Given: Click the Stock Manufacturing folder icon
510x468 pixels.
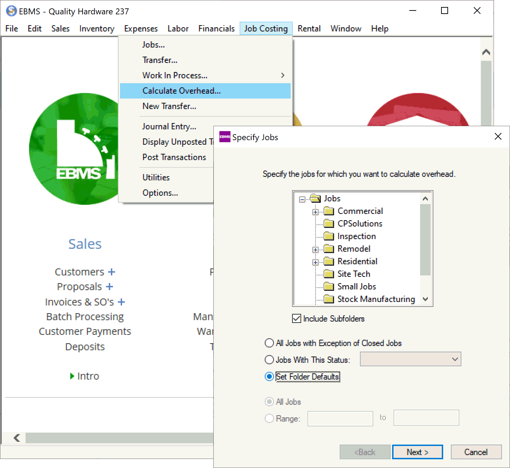Looking at the screenshot, I should tap(328, 299).
